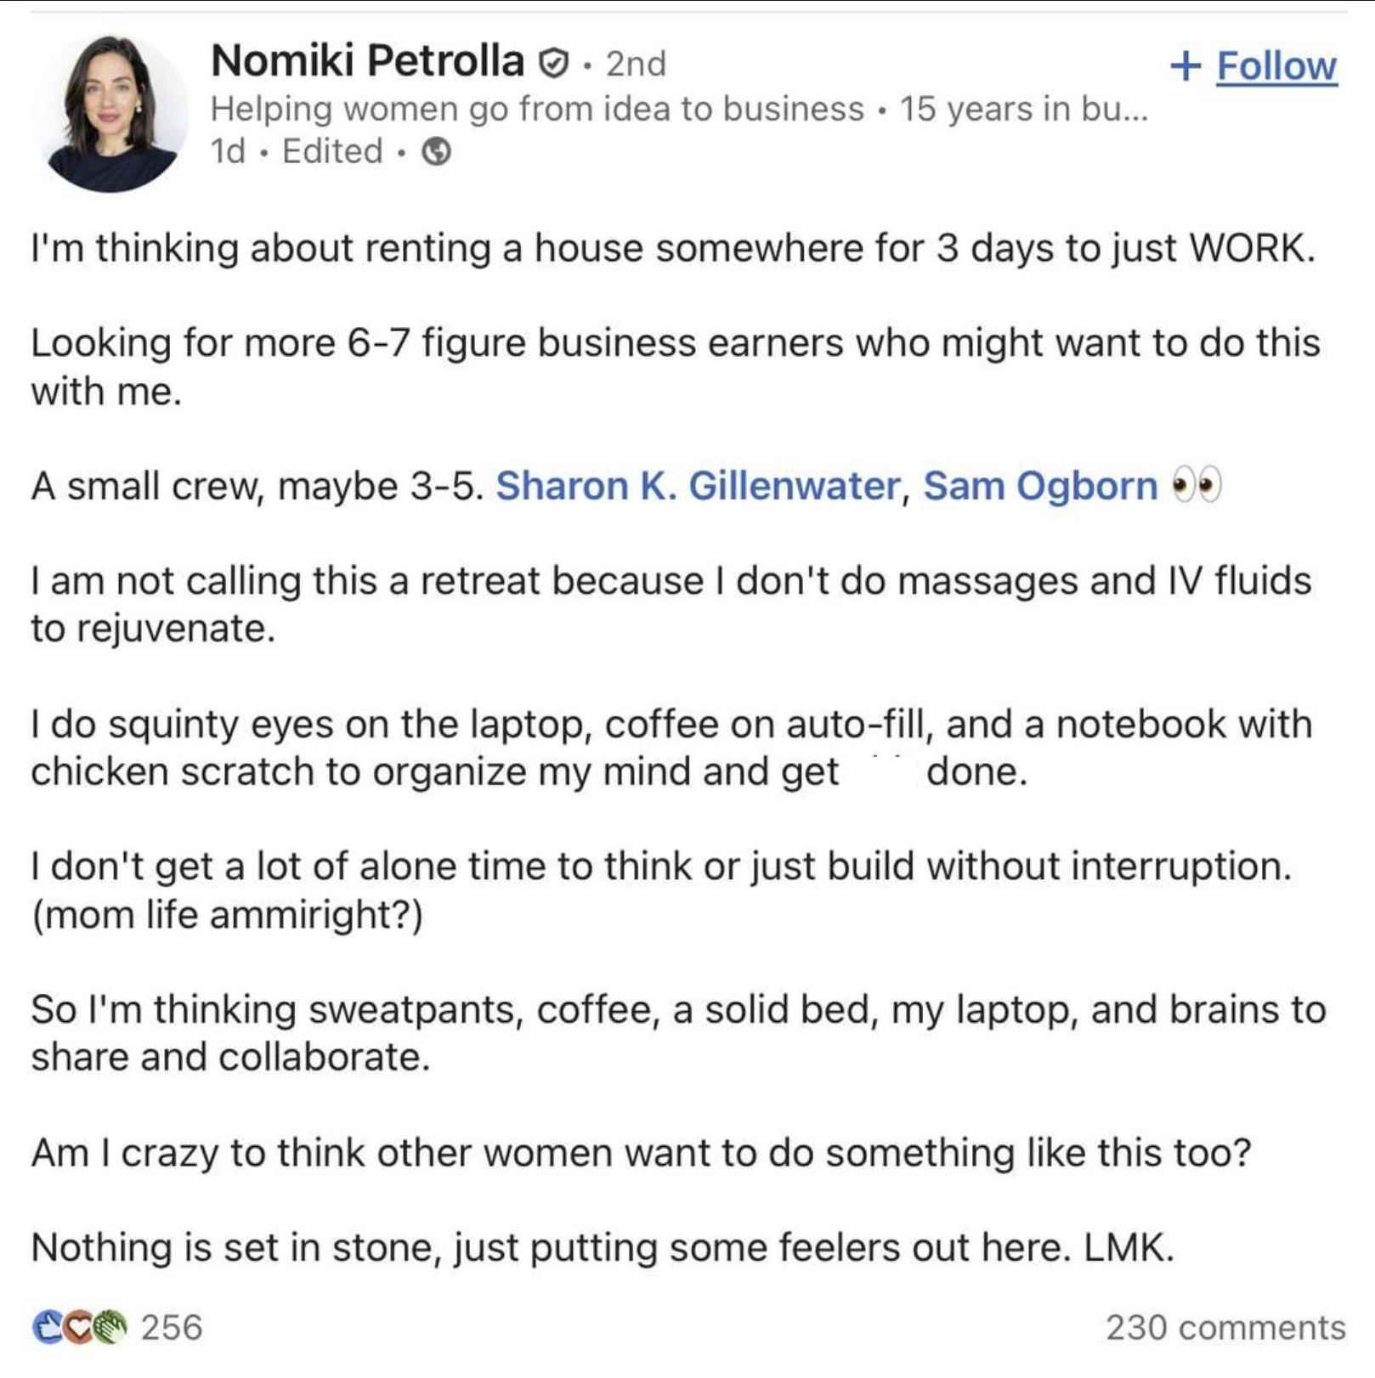Click the 1d post timestamp
Viewport: 1375px width, 1378px height.
229,151
